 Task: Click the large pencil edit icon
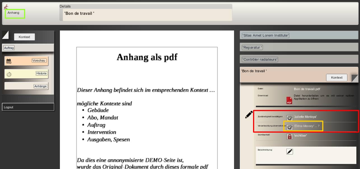point(249,114)
